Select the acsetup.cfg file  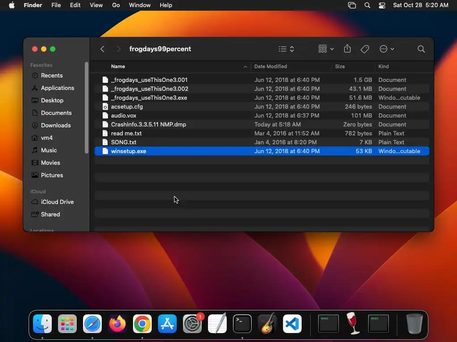coord(262,107)
